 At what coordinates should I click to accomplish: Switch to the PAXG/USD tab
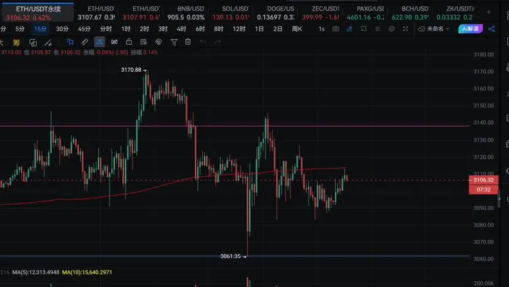point(365,13)
